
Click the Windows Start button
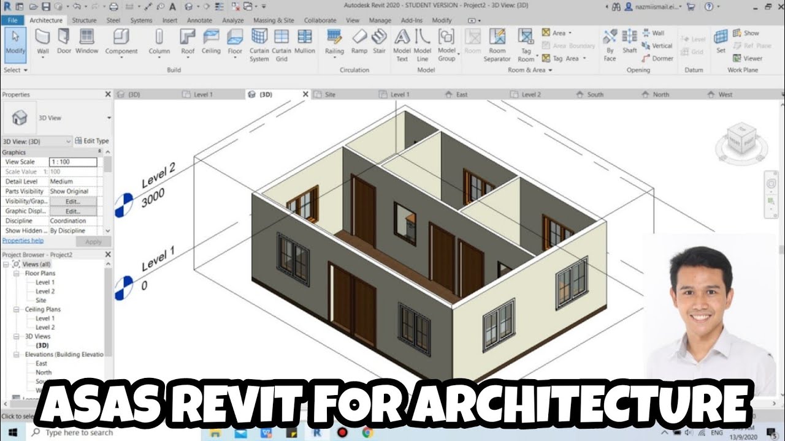pyautogui.click(x=13, y=432)
